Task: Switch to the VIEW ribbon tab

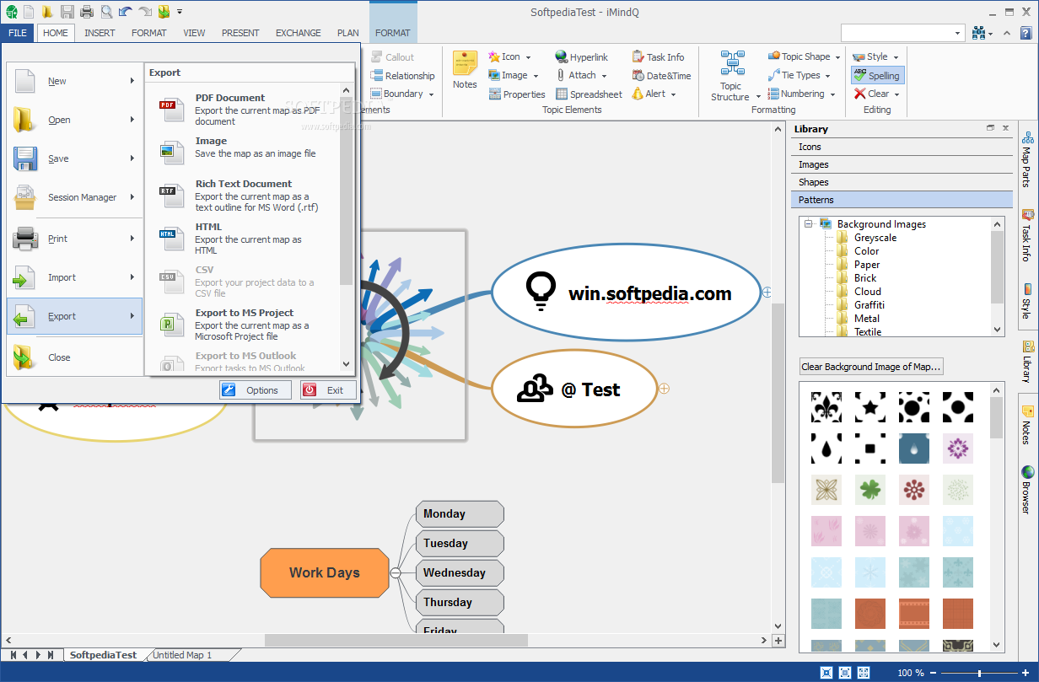Action: tap(194, 33)
